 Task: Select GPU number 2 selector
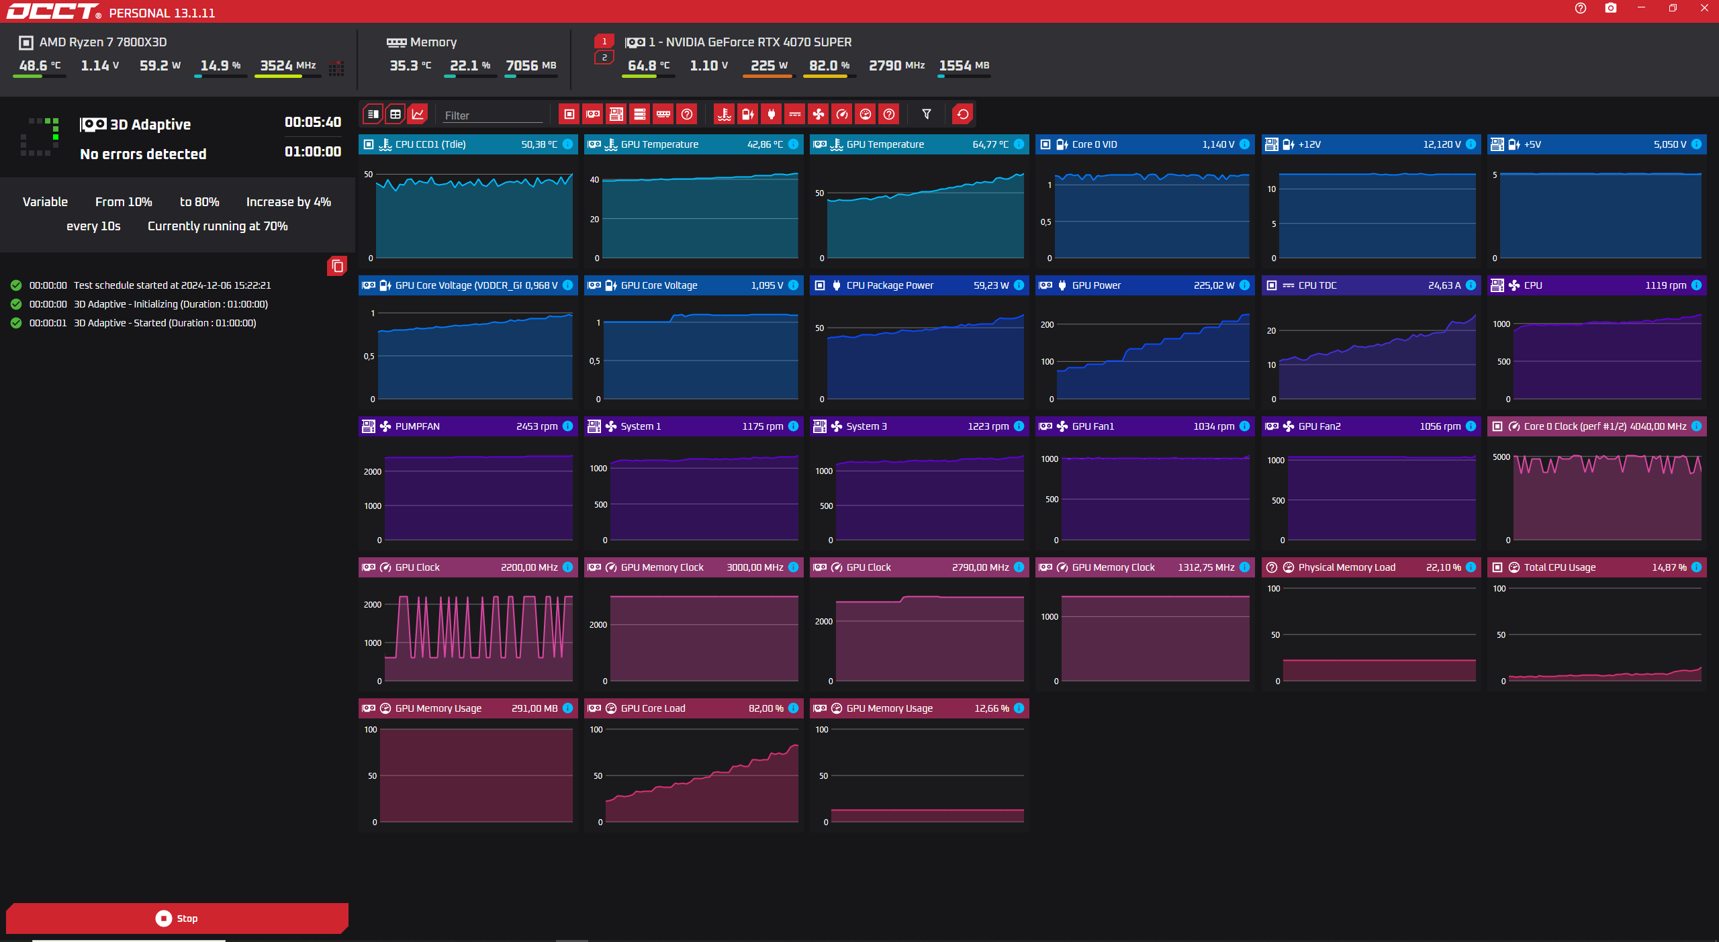pos(604,58)
